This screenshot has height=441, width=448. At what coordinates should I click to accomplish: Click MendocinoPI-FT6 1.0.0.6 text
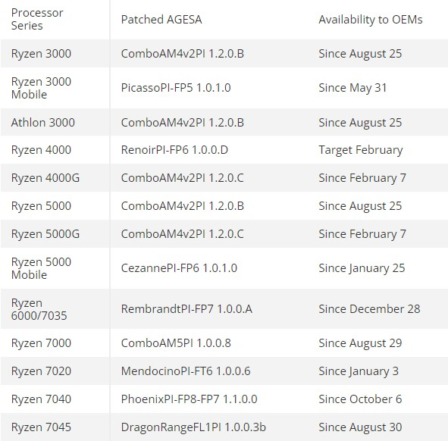tap(186, 371)
